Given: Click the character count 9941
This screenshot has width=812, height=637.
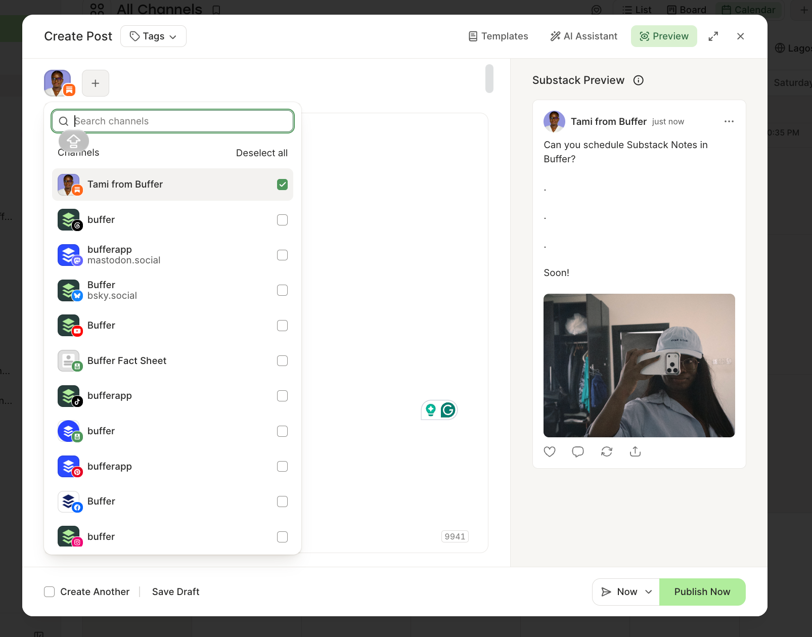Looking at the screenshot, I should [455, 536].
